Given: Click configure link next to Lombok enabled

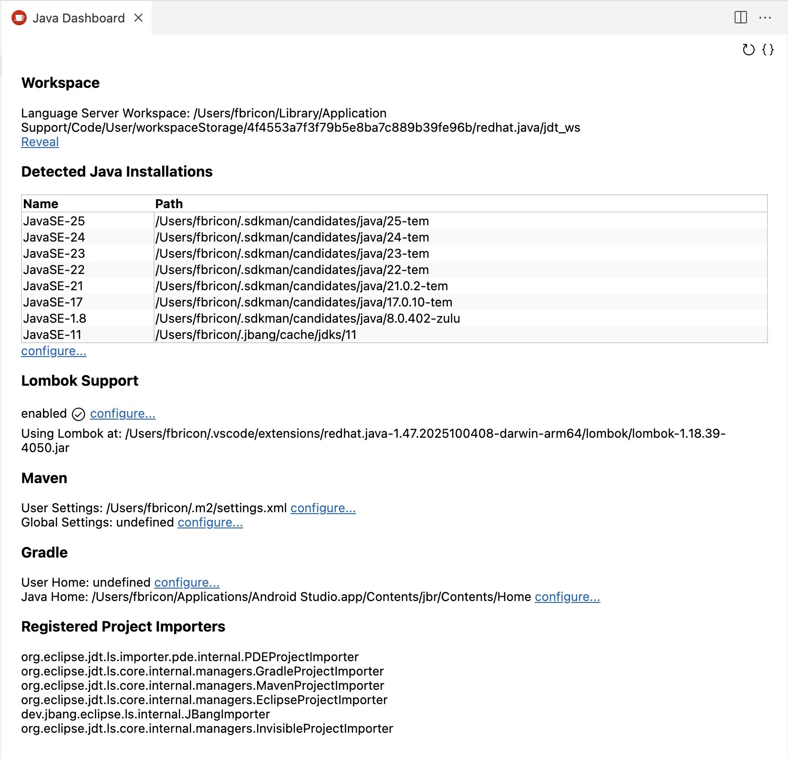Looking at the screenshot, I should tap(123, 413).
